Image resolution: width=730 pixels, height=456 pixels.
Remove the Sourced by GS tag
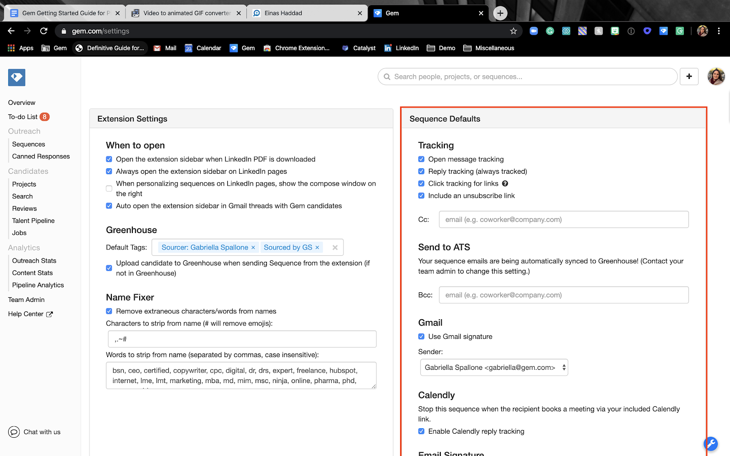pos(317,248)
